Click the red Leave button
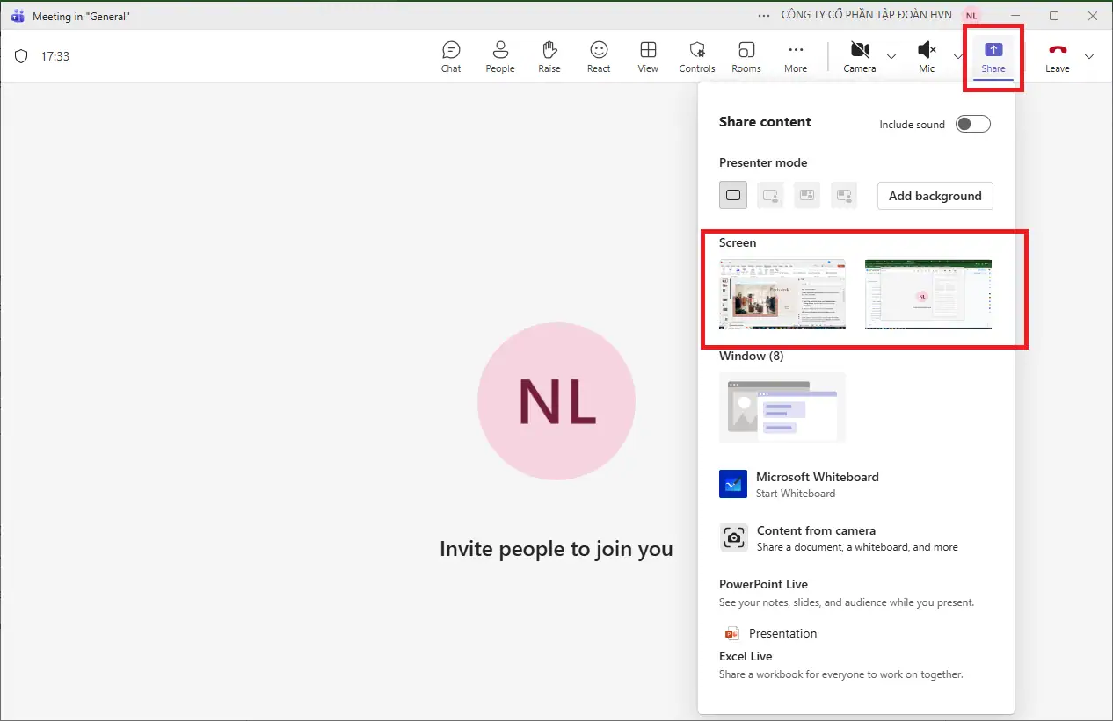 [1057, 56]
